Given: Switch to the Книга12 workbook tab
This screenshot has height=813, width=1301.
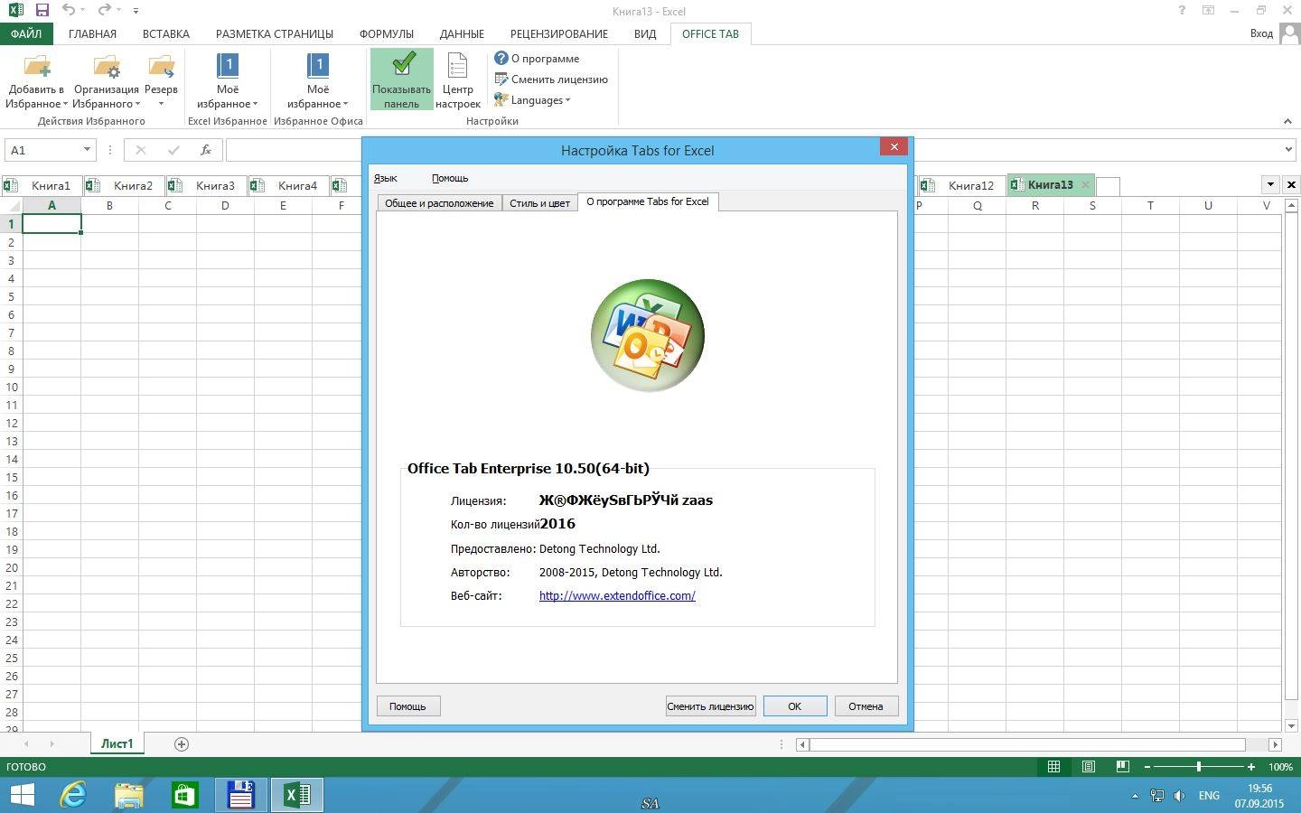Looking at the screenshot, I should point(962,185).
